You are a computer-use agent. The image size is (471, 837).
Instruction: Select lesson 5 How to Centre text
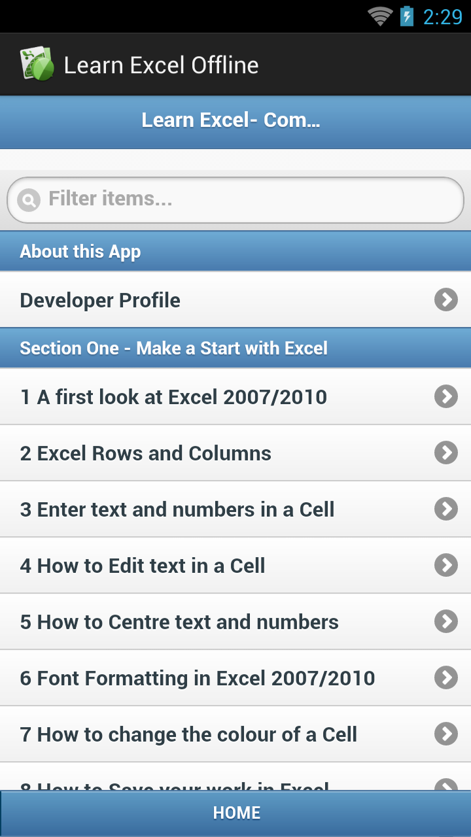pos(179,622)
